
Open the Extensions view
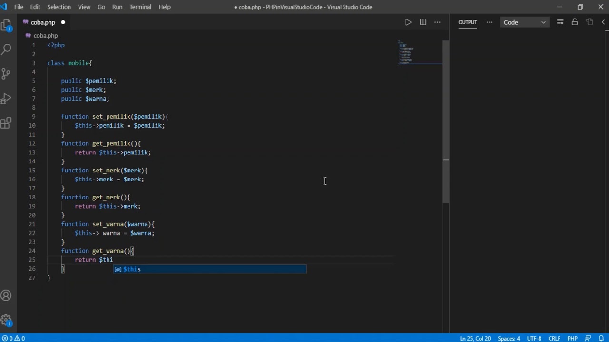click(6, 123)
